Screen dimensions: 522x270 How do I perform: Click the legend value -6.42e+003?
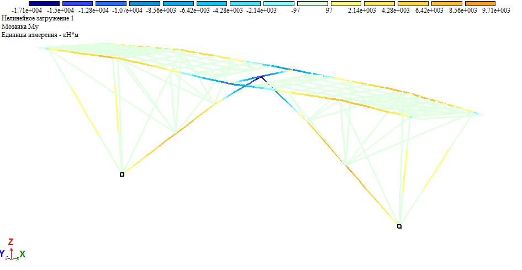coord(194,10)
